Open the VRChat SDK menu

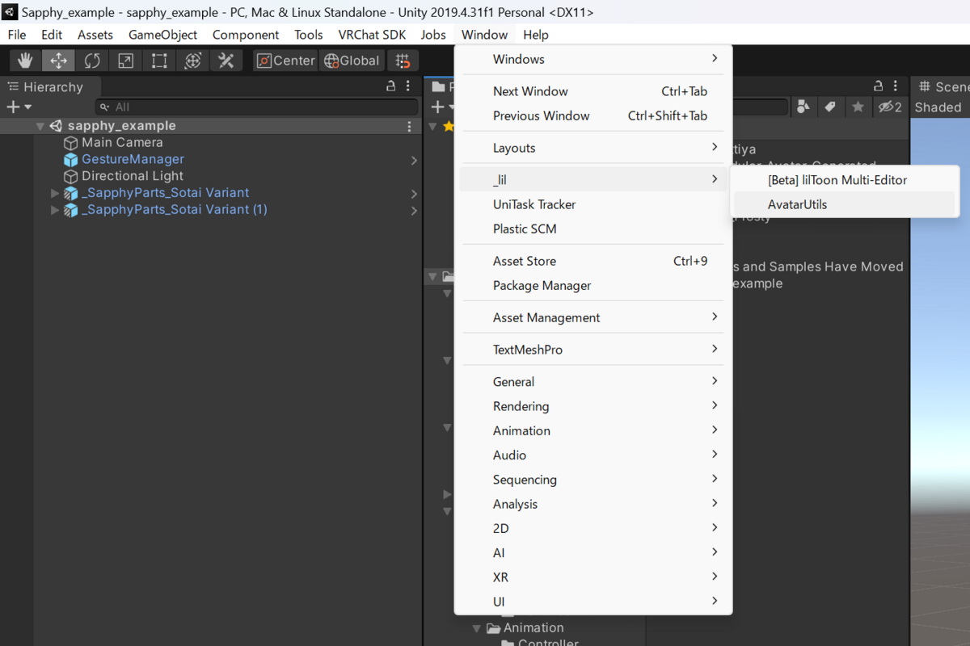pos(372,35)
